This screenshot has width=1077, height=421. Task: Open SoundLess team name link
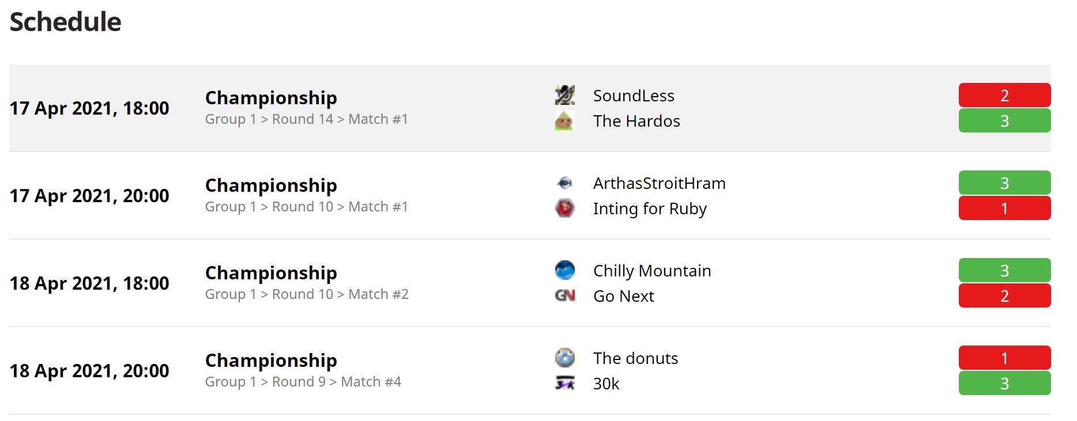click(x=634, y=96)
